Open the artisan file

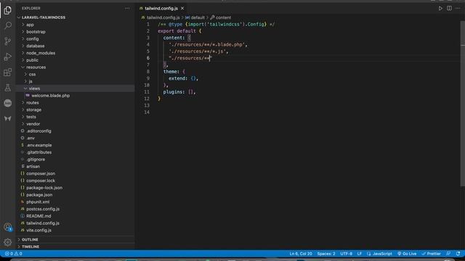(33, 167)
